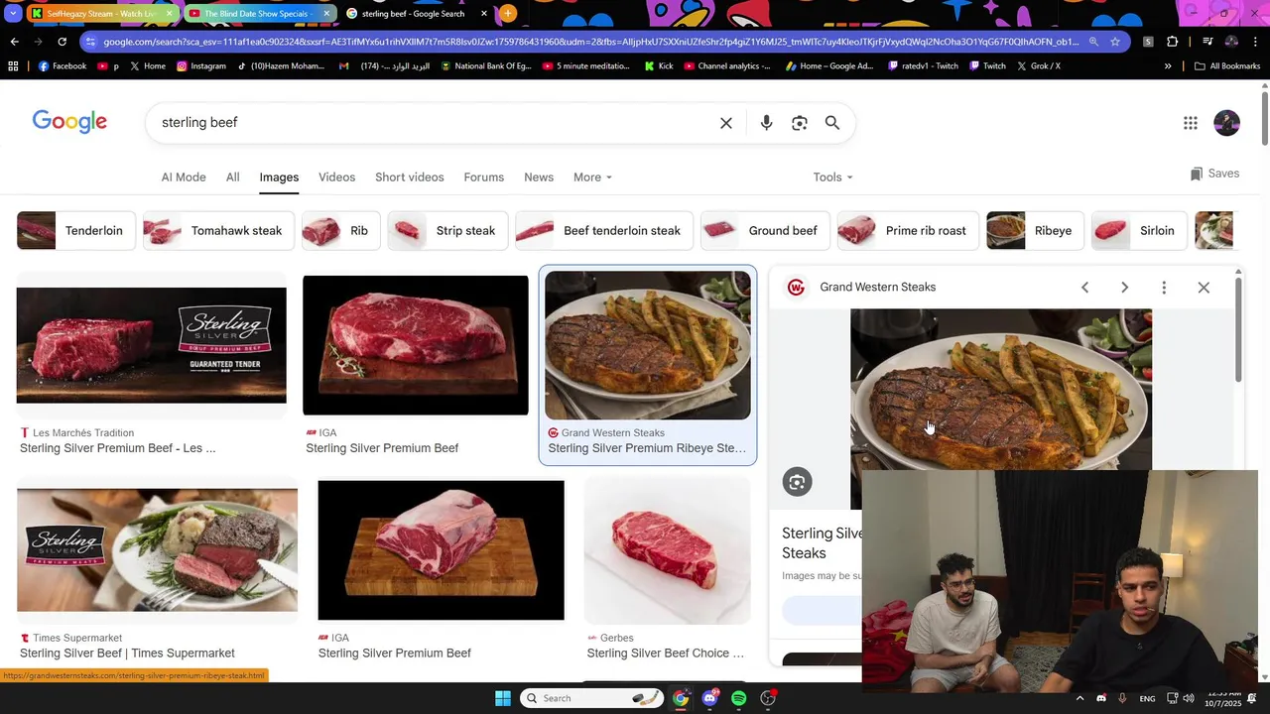
Task: Filter images by Prime rib roast chip
Action: pos(908,231)
